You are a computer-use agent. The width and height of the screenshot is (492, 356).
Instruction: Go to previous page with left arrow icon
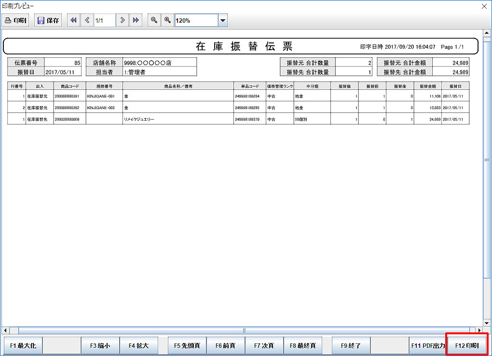click(87, 20)
